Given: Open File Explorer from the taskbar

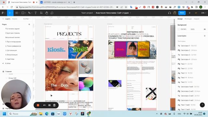Looking at the screenshot, I should 41,114.
